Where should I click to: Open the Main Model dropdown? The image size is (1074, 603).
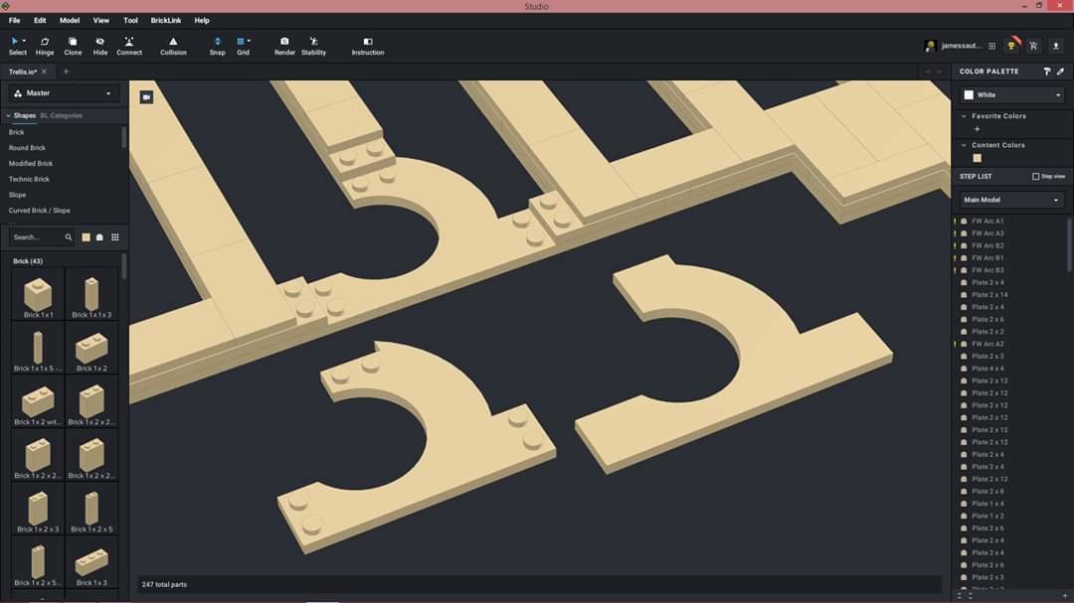pyautogui.click(x=1011, y=200)
